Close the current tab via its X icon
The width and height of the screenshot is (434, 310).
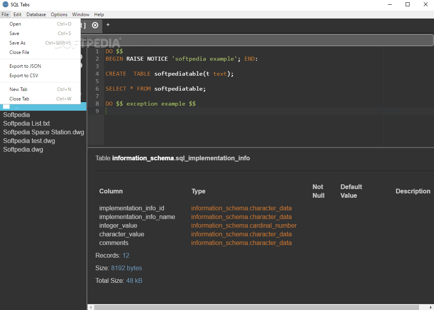(95, 25)
